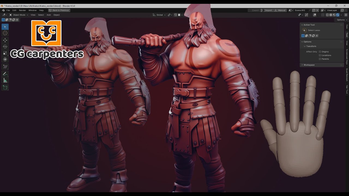
Task: Toggle Set selection mode in header
Action: click(3, 20)
